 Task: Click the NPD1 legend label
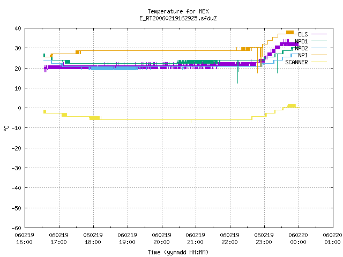301,41
